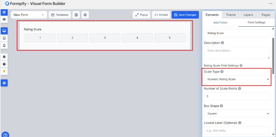This screenshot has width=276, height=137.
Task: Click the blue save disk icon in sidebar
Action: point(4,83)
